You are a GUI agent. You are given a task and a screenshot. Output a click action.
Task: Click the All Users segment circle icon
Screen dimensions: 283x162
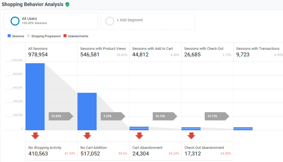point(15,21)
